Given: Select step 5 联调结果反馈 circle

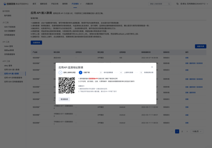Looking at the screenshot, I should [141, 73].
